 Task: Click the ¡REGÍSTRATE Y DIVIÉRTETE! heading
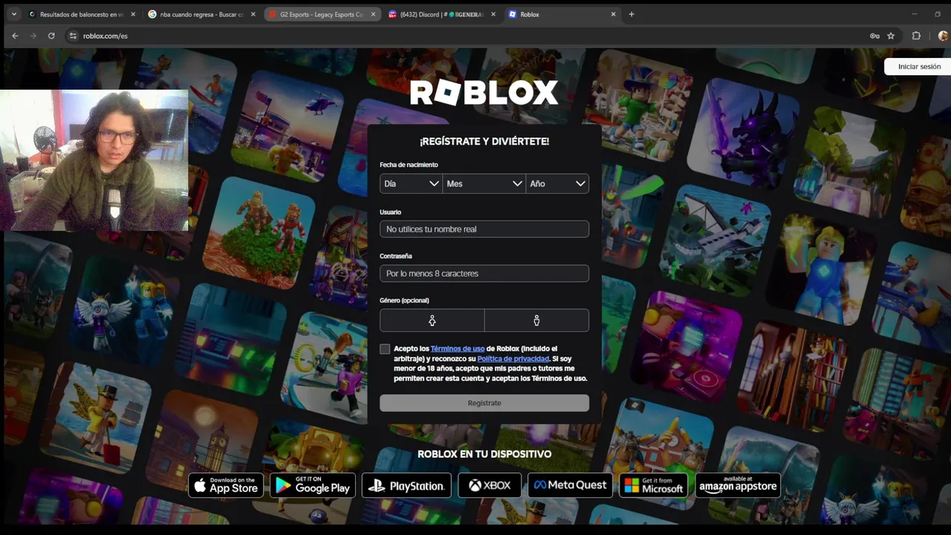click(x=484, y=141)
